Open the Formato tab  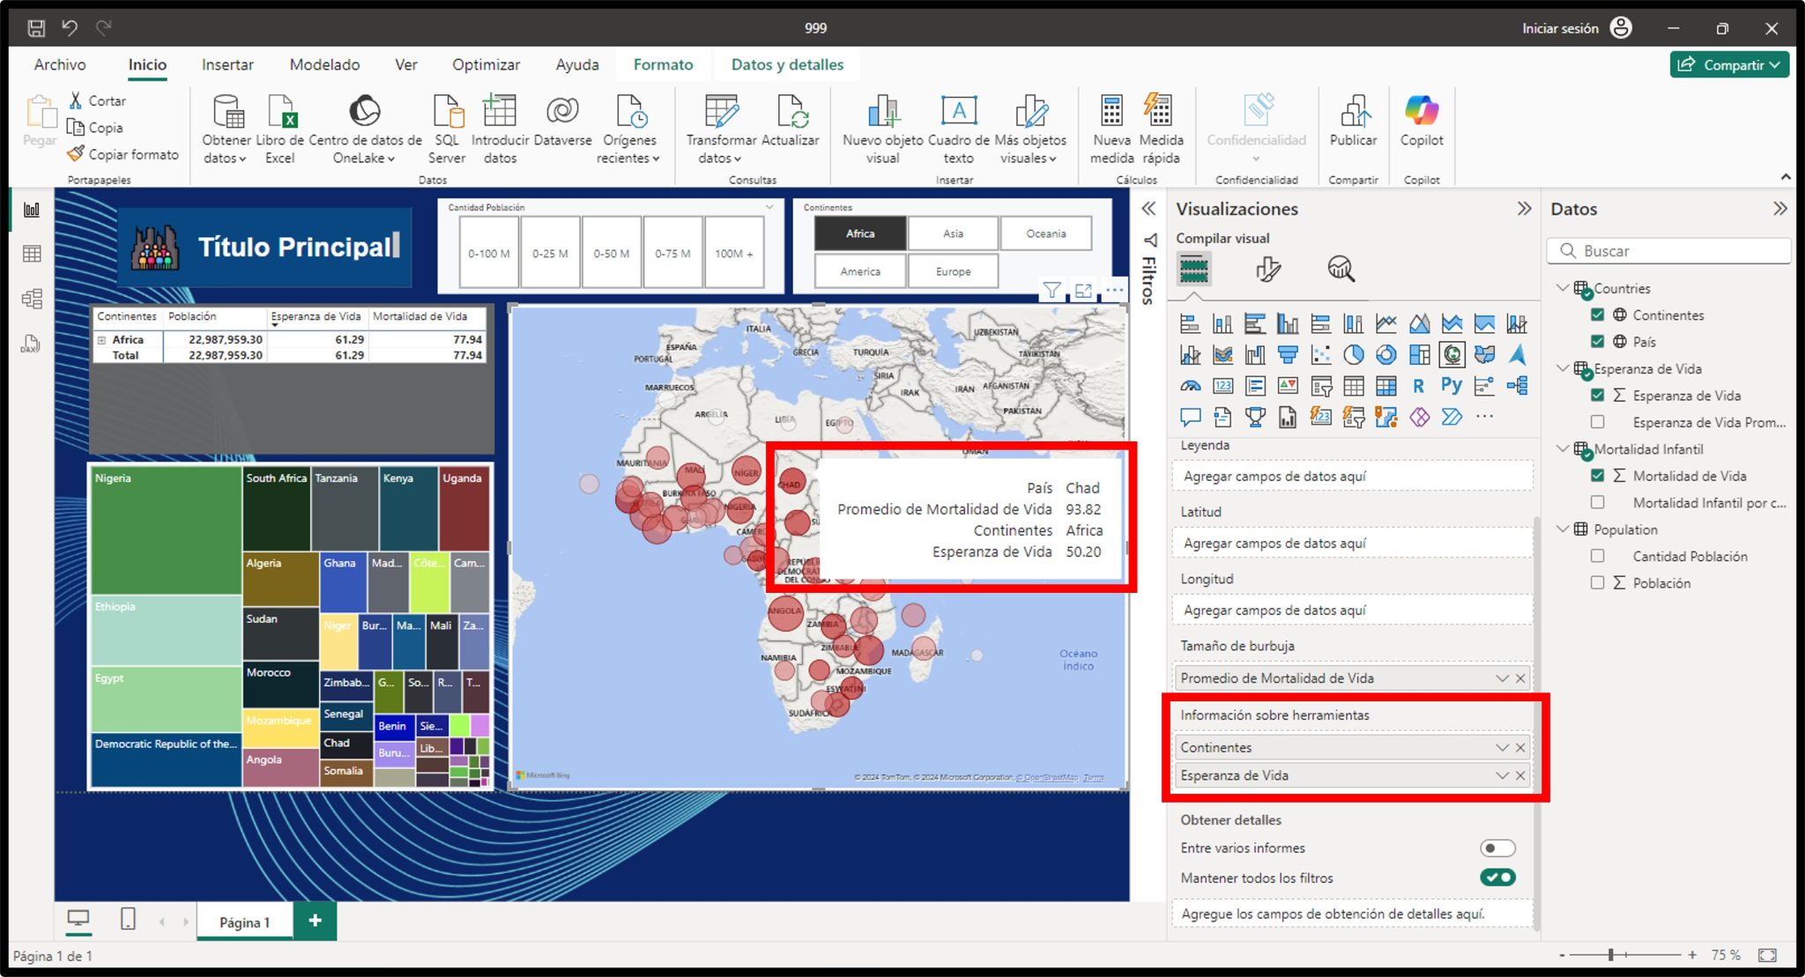click(663, 64)
